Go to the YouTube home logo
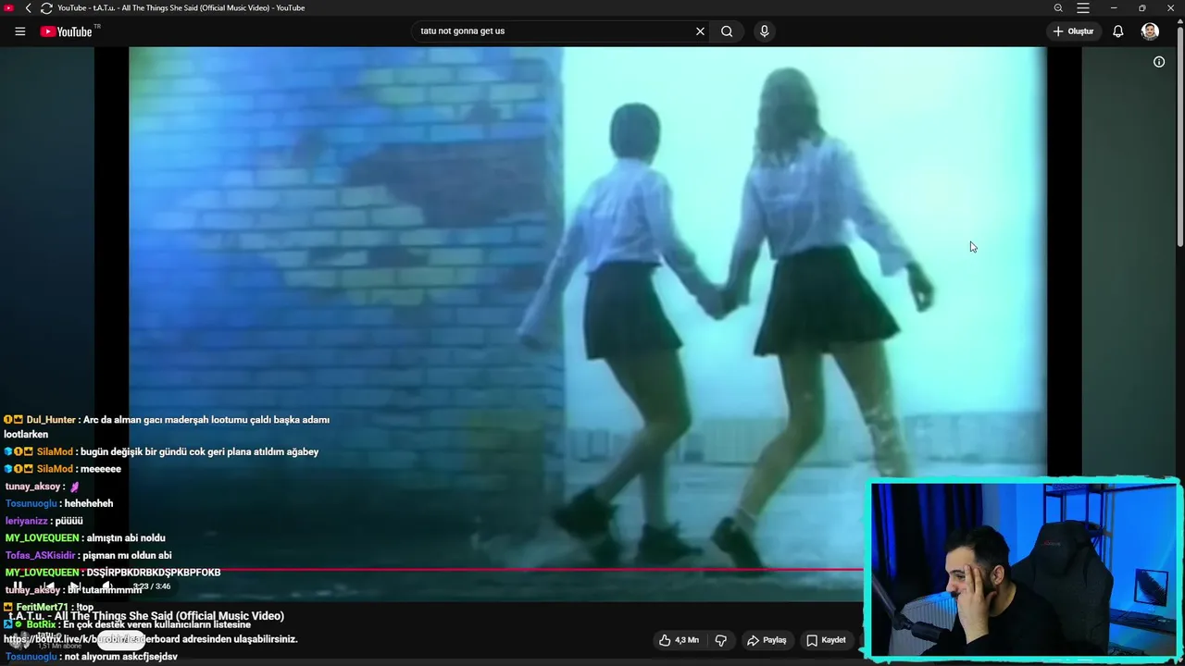Image resolution: width=1185 pixels, height=666 pixels. click(67, 31)
